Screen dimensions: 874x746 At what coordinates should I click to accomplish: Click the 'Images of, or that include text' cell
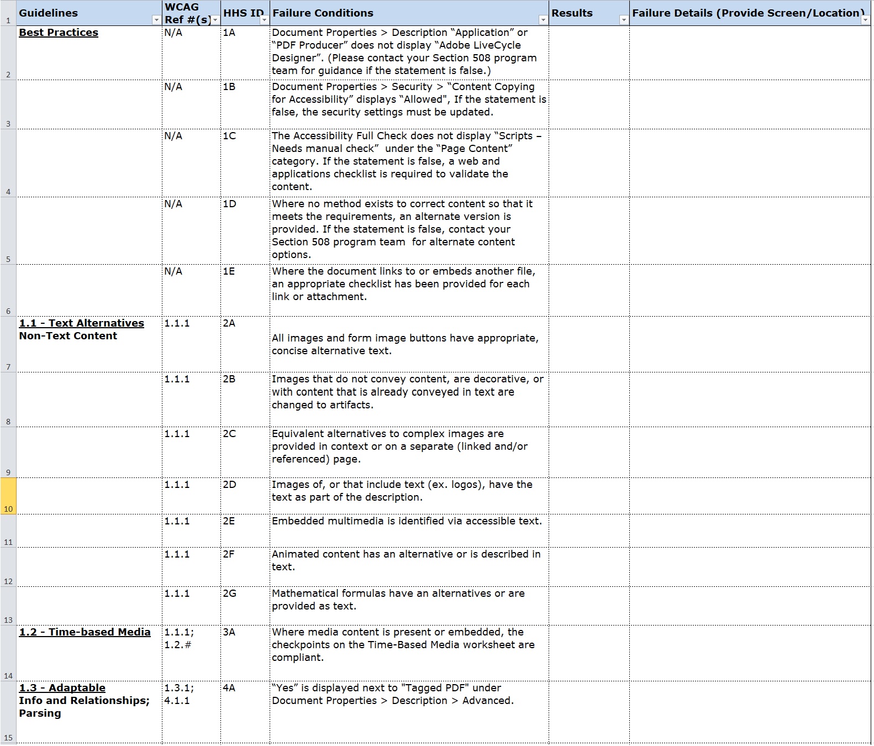(409, 496)
